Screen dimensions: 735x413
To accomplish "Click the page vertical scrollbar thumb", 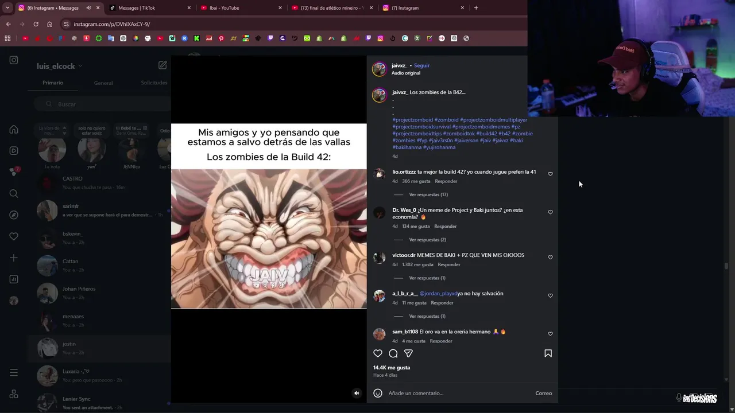I will 726,266.
